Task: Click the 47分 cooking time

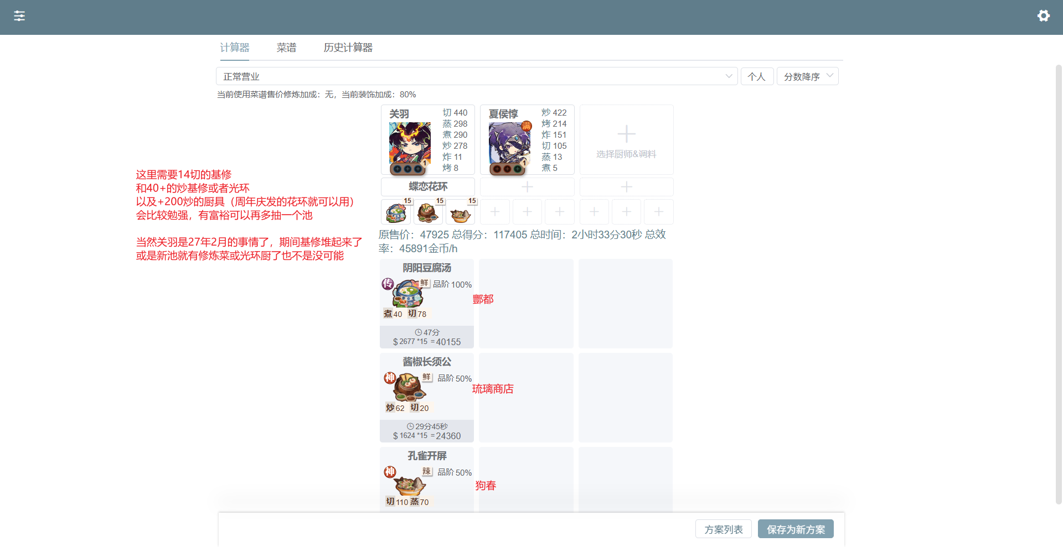Action: [x=427, y=332]
